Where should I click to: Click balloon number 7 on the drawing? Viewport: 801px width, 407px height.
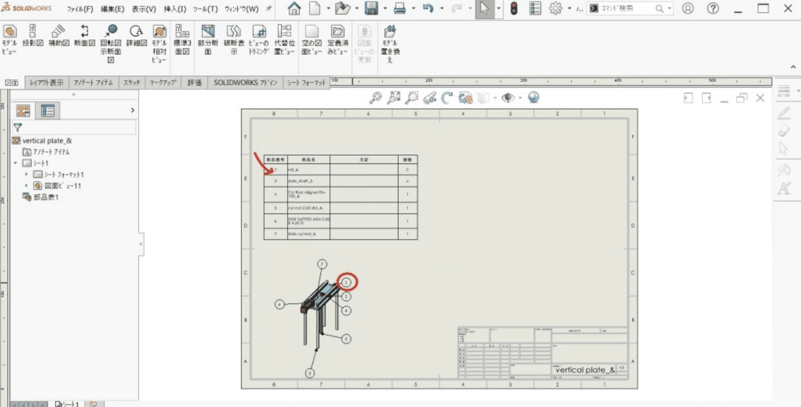(322, 264)
